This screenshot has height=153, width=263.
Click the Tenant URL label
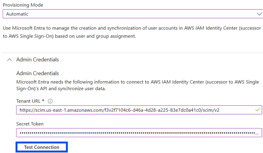pyautogui.click(x=28, y=101)
